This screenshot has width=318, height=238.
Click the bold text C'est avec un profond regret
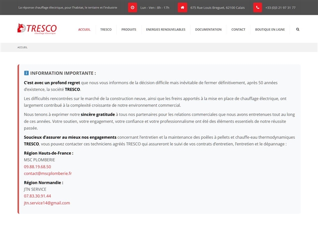(x=52, y=83)
